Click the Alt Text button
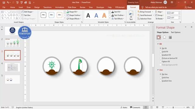The height and width of the screenshot is (109, 195). click(131, 15)
